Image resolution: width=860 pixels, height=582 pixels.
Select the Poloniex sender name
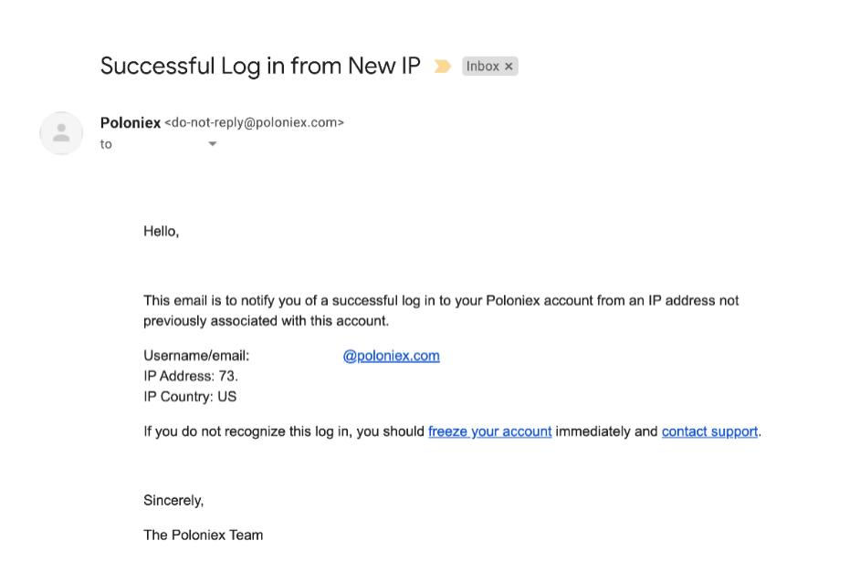[x=131, y=123]
